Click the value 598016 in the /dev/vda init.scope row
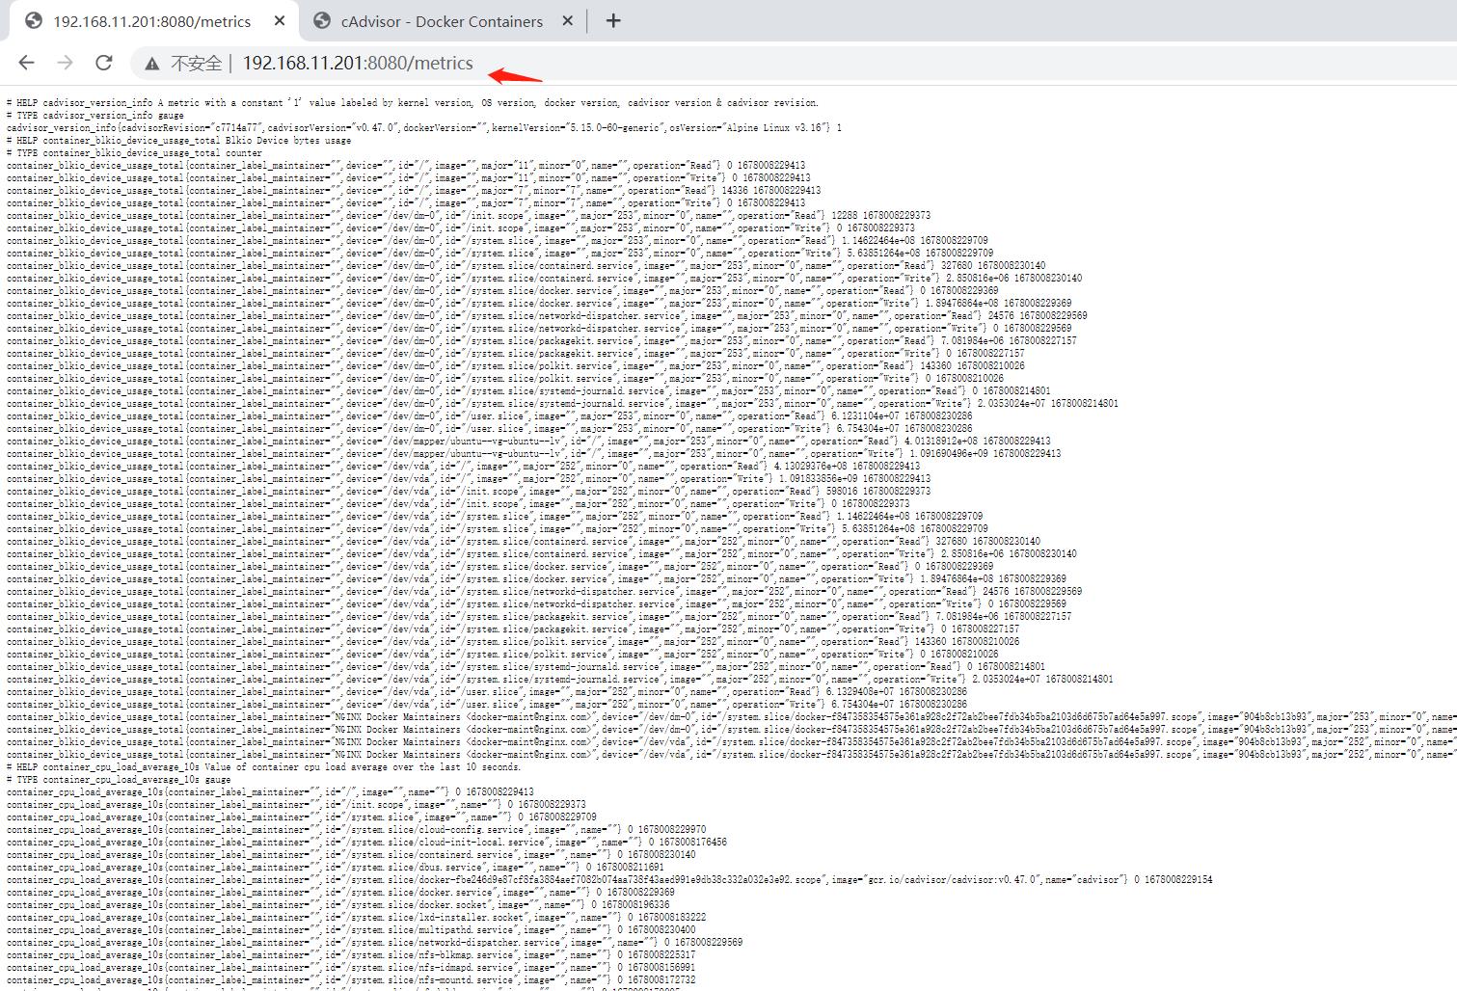The image size is (1457, 991). 841,491
